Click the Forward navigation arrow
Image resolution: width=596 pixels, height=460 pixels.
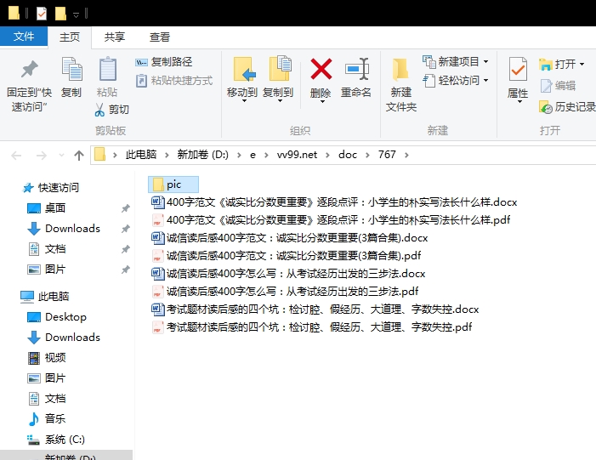(x=41, y=155)
